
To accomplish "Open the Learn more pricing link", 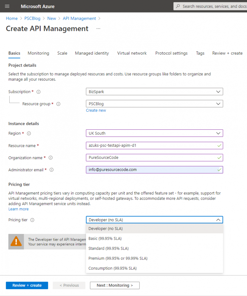I will coord(18,209).
